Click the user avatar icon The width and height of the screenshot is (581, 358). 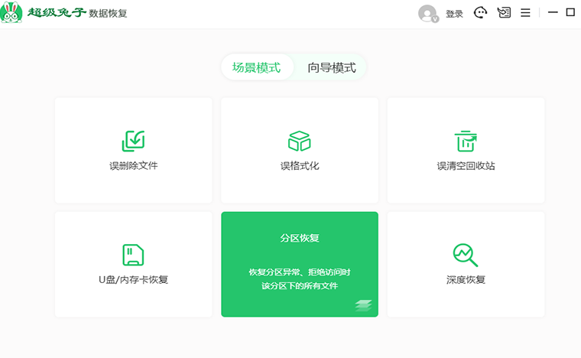point(427,13)
